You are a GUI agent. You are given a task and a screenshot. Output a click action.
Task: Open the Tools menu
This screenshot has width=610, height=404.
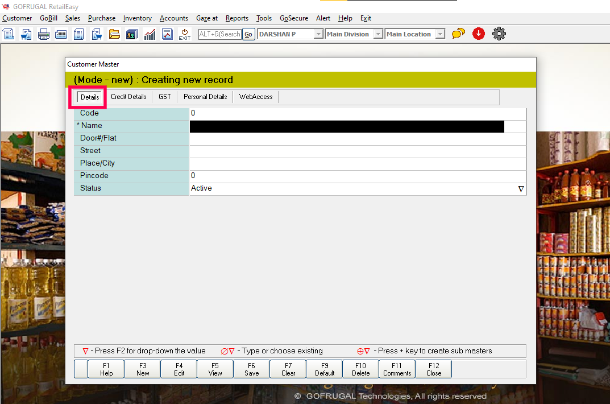click(264, 18)
